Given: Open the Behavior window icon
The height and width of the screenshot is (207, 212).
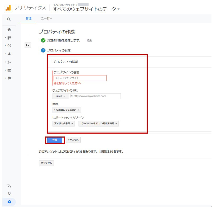Looking at the screenshot, I should coord(9,70).
